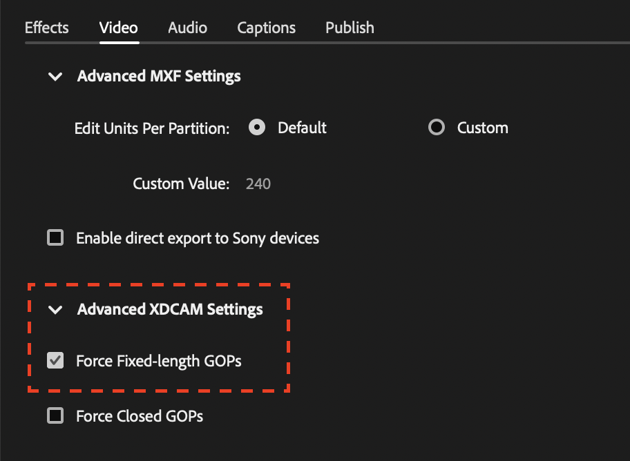Open the Captions tab
This screenshot has height=461, width=630.
click(x=266, y=27)
